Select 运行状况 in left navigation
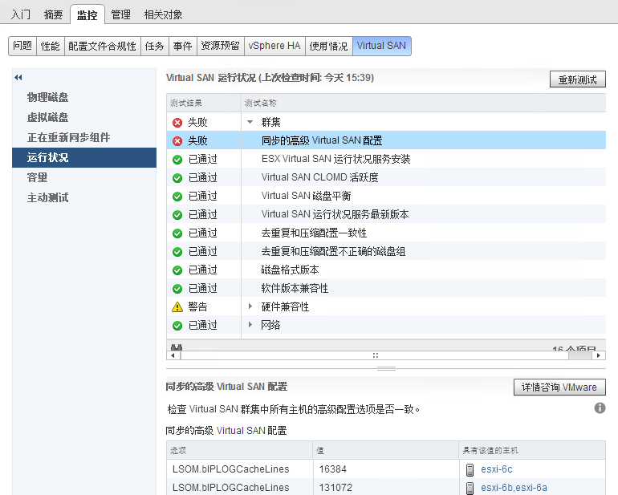Image resolution: width=618 pixels, height=495 pixels. (84, 157)
